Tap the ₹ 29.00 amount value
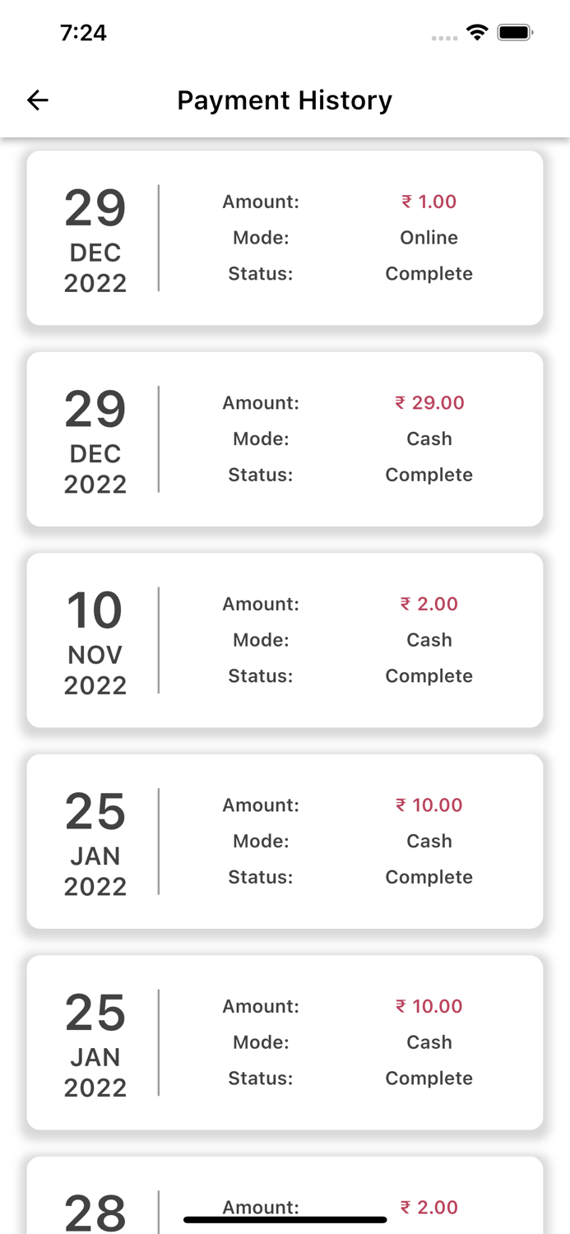This screenshot has height=1234, width=570. pyautogui.click(x=429, y=403)
